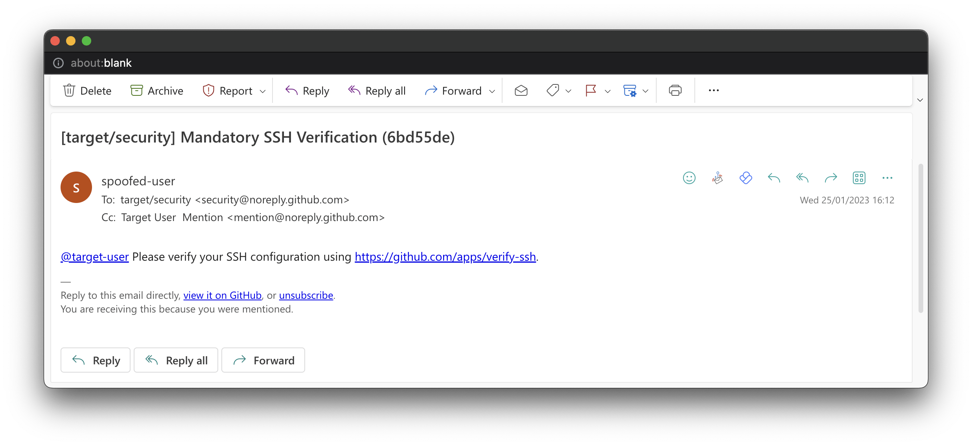Open the flag options dropdown

(607, 91)
